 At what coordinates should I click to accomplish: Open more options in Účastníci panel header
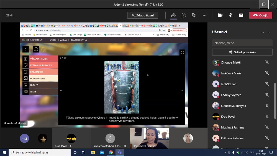click(x=262, y=32)
